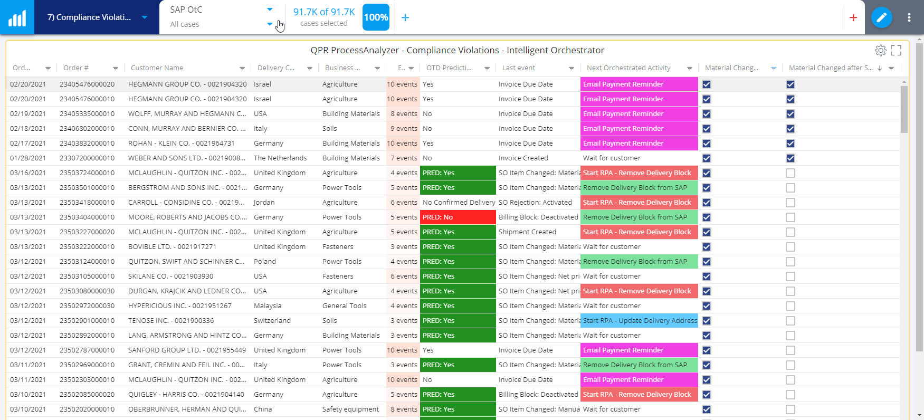Click Start RPA - Update Delivery Address cell
The height and width of the screenshot is (420, 924).
tap(639, 321)
